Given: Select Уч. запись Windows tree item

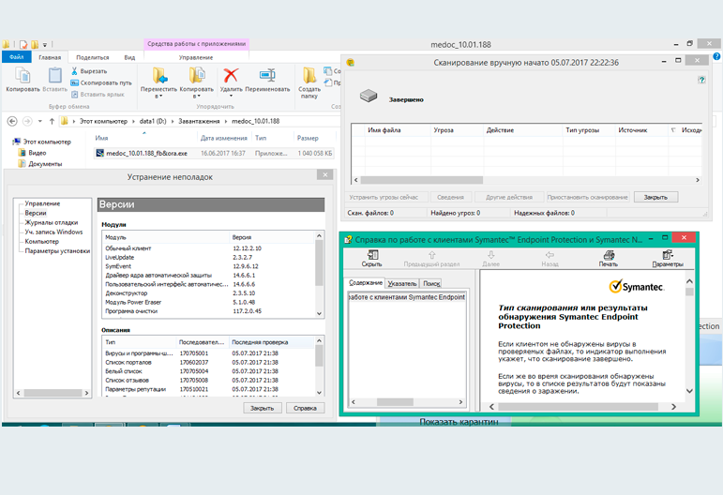Looking at the screenshot, I should [x=53, y=232].
